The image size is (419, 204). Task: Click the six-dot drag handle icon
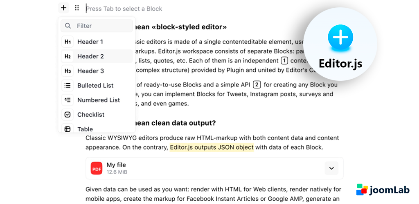tap(77, 8)
